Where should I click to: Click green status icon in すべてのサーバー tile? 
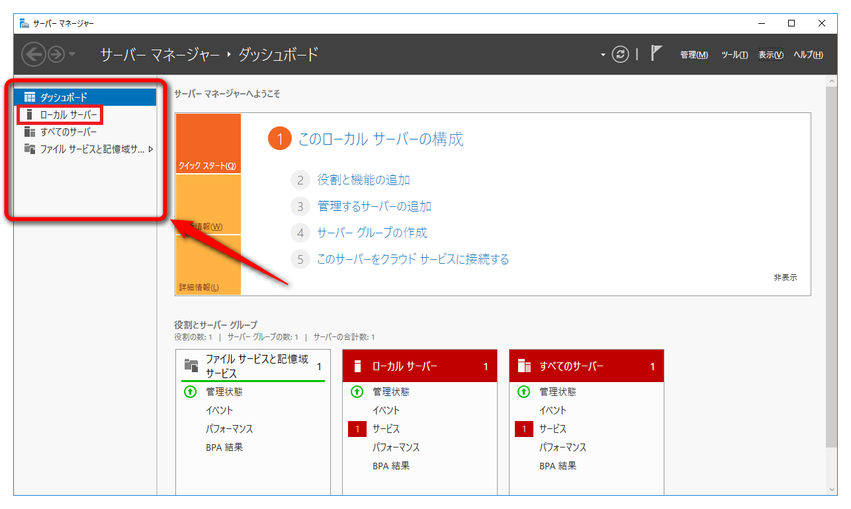(x=523, y=391)
